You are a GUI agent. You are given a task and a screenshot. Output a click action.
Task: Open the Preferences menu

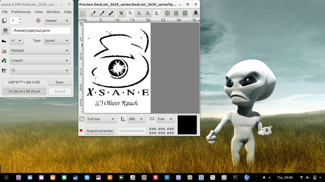point(21,12)
